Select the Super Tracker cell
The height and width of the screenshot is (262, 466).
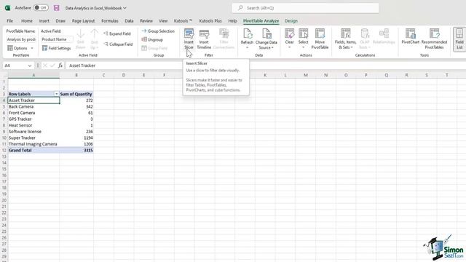[33, 138]
